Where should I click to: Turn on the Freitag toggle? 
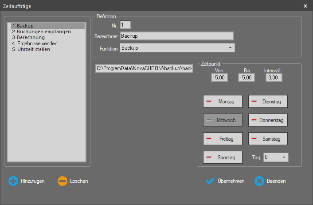coord(223,138)
